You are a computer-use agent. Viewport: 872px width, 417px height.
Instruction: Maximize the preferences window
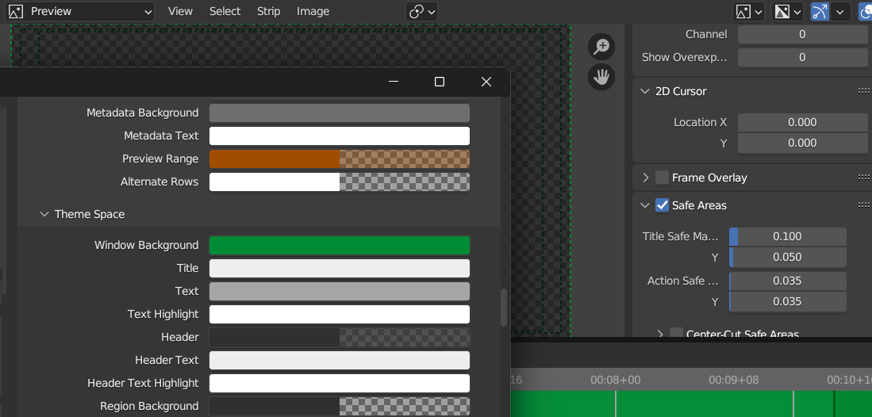[440, 82]
